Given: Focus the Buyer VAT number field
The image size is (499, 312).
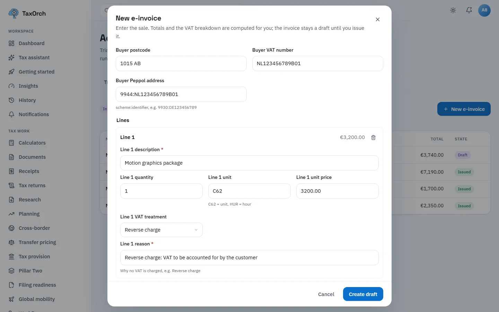Looking at the screenshot, I should [318, 63].
